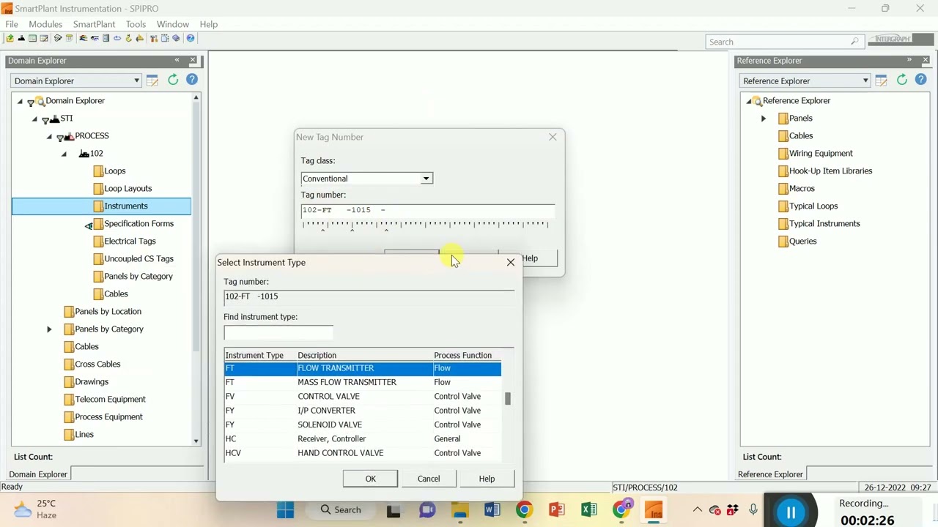Open the Help menu
Image resolution: width=938 pixels, height=527 pixels.
(208, 24)
